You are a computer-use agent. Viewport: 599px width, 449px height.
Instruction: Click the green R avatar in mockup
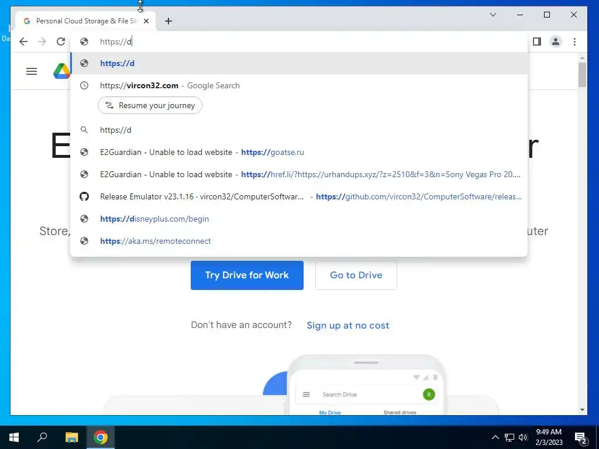coord(429,395)
